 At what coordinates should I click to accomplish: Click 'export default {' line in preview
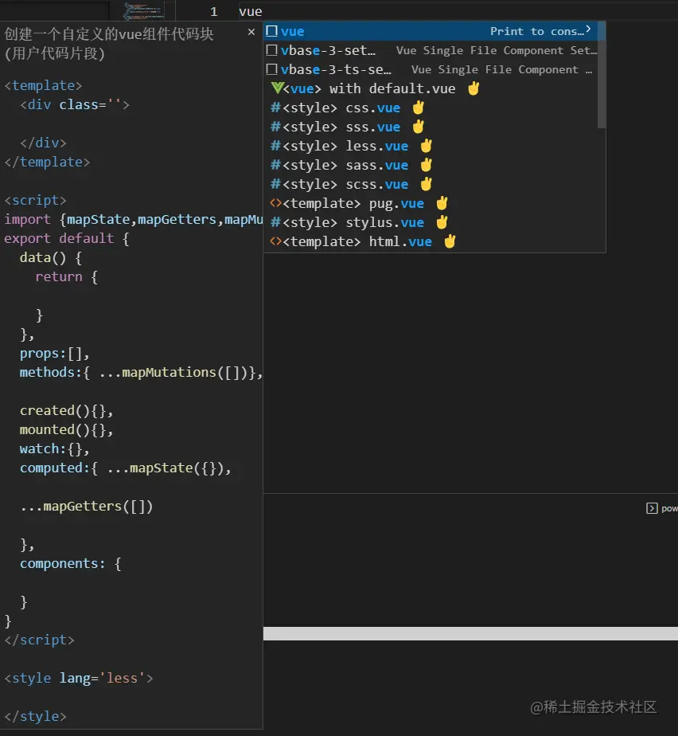click(x=67, y=238)
